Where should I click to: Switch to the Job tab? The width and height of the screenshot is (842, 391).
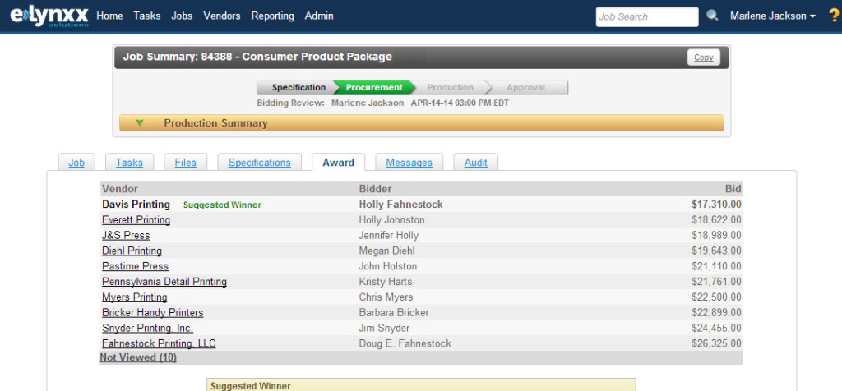76,163
